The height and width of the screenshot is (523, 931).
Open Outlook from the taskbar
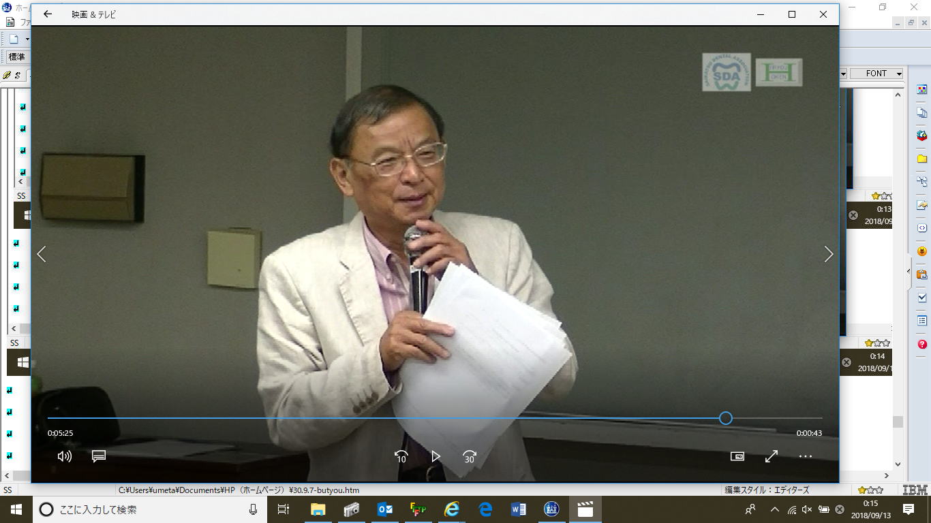[x=384, y=509]
